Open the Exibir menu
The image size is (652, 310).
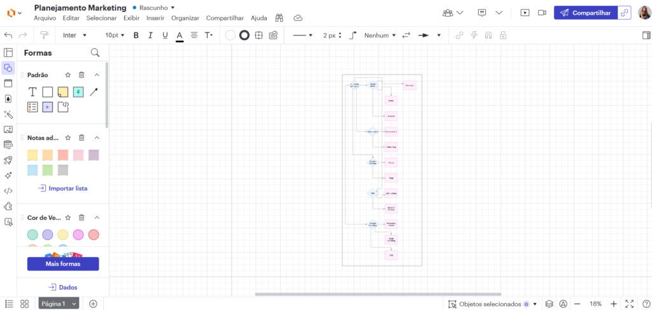click(x=131, y=18)
